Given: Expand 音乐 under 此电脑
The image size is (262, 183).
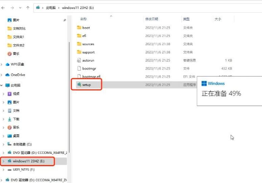Looking at the screenshot, I should coord(3,127).
